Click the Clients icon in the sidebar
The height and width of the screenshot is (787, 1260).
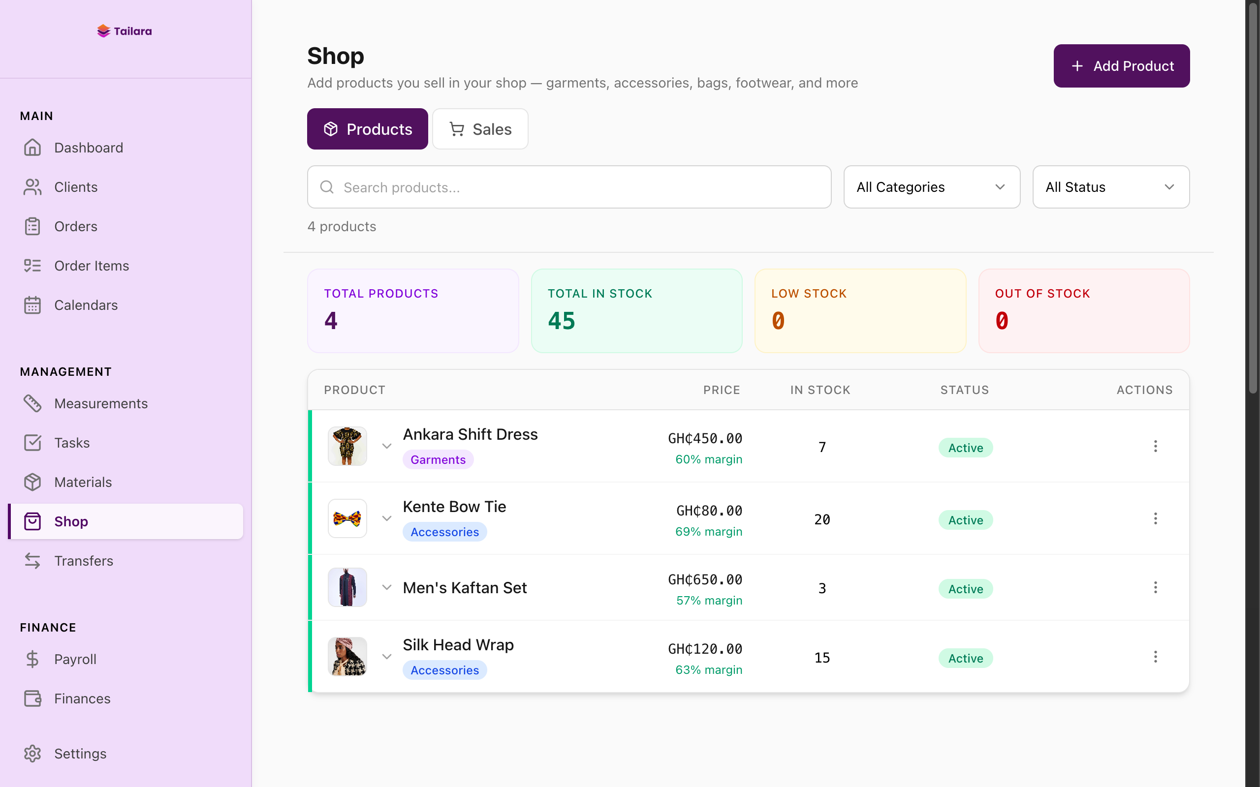pos(33,187)
